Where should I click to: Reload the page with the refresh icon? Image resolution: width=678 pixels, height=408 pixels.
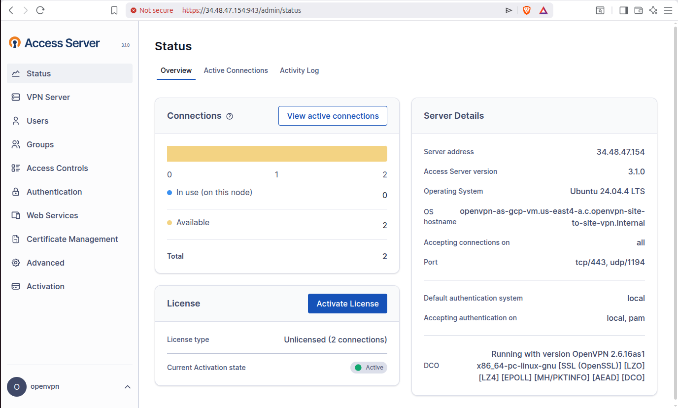(x=40, y=10)
